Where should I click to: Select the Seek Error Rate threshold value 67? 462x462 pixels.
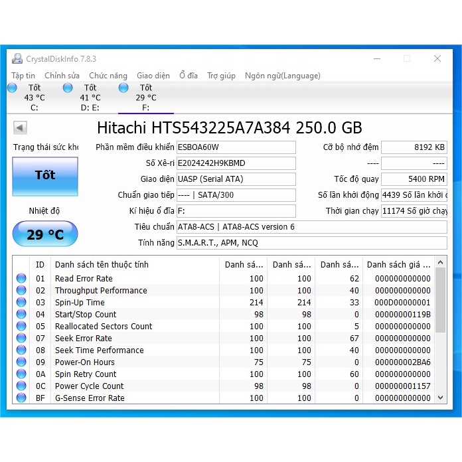pos(354,339)
